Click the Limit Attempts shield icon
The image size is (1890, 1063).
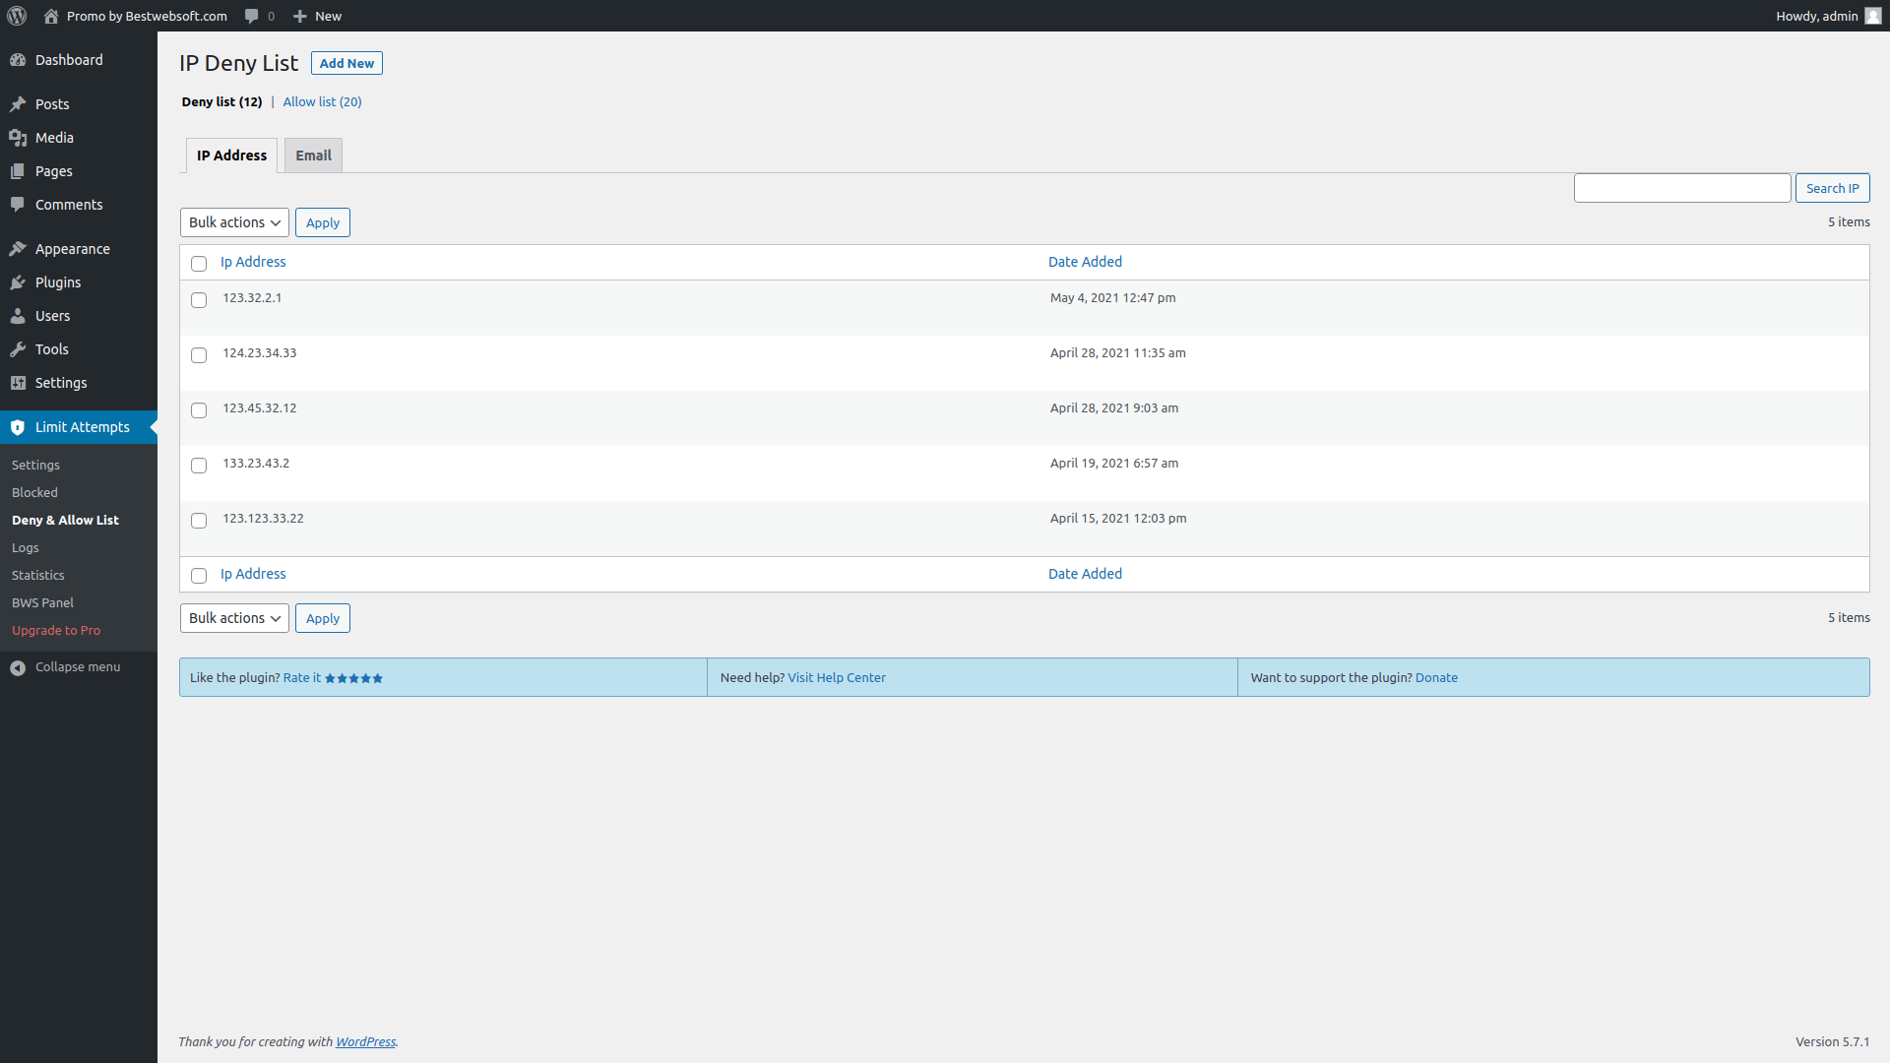coord(18,427)
